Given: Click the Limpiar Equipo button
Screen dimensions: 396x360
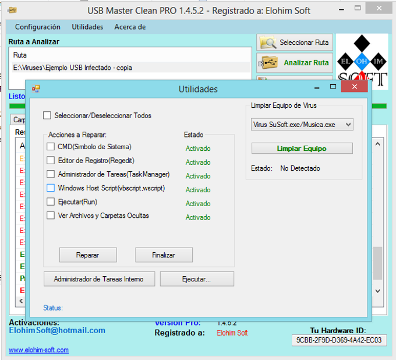Looking at the screenshot, I should 302,149.
